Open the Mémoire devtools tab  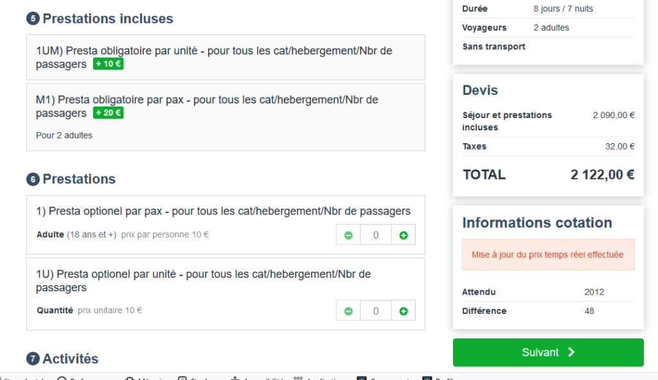(x=152, y=377)
